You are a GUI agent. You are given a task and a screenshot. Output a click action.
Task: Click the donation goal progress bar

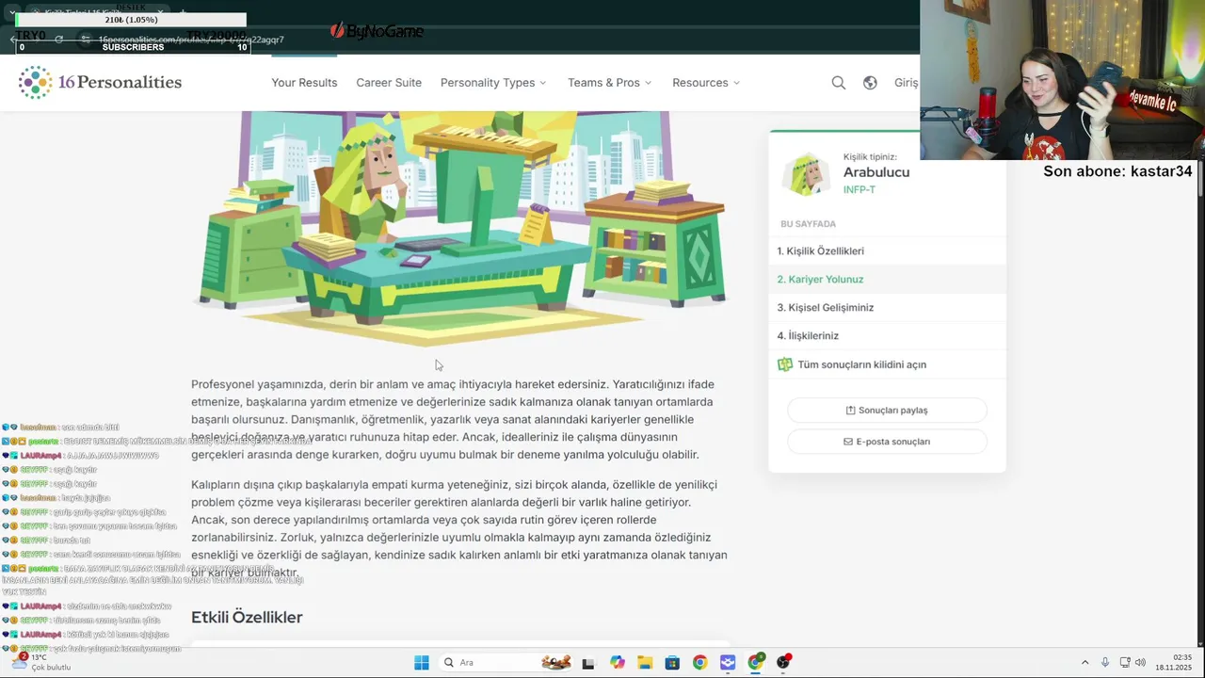(x=131, y=20)
